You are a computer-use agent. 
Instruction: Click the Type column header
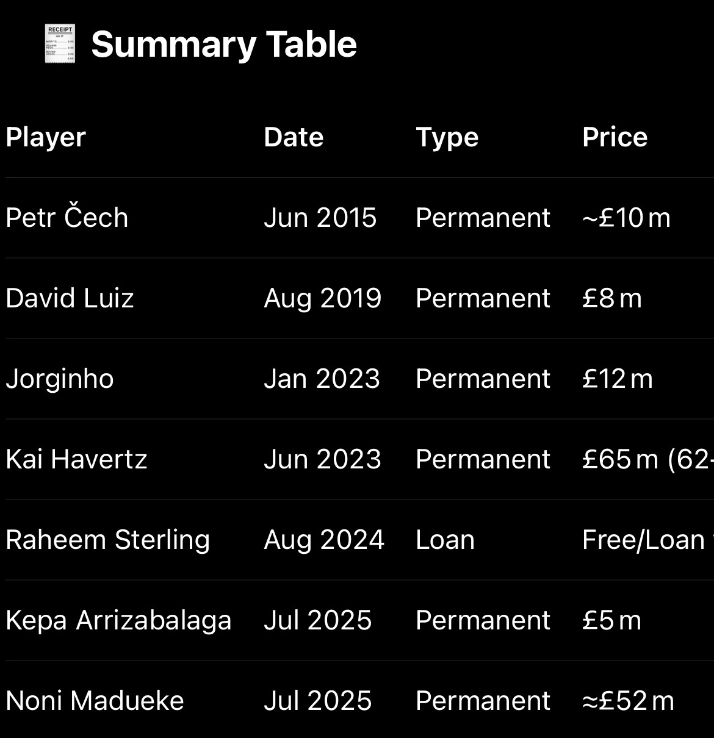tap(447, 138)
